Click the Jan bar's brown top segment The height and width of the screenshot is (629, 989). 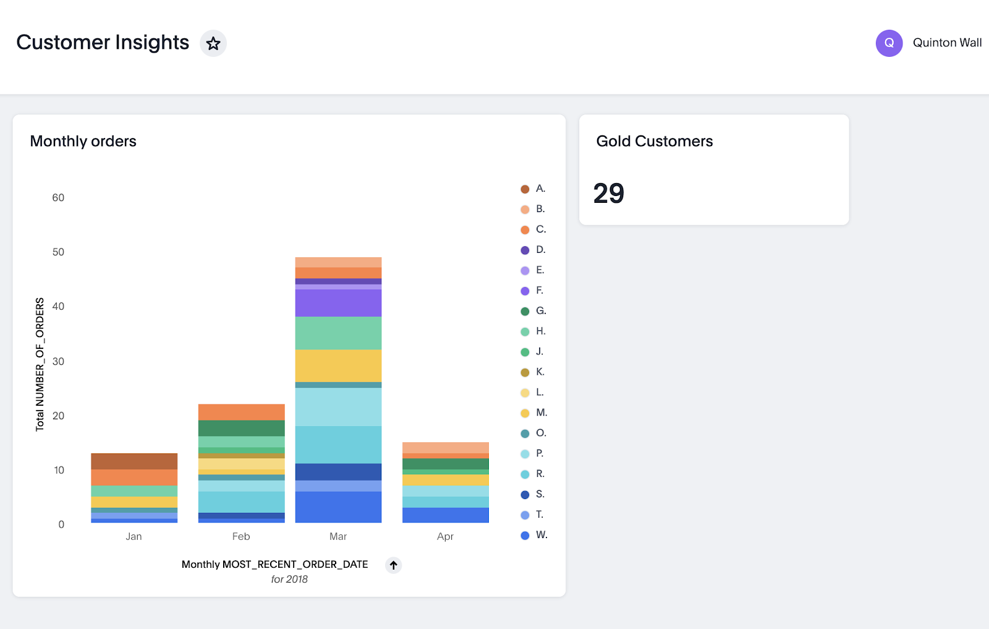click(x=134, y=461)
